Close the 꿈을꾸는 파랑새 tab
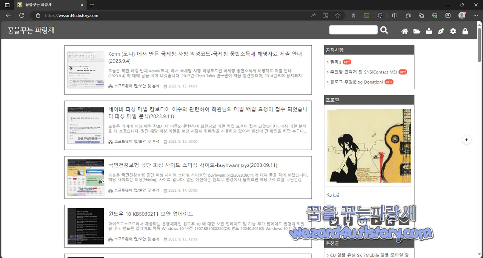 [x=82, y=5]
